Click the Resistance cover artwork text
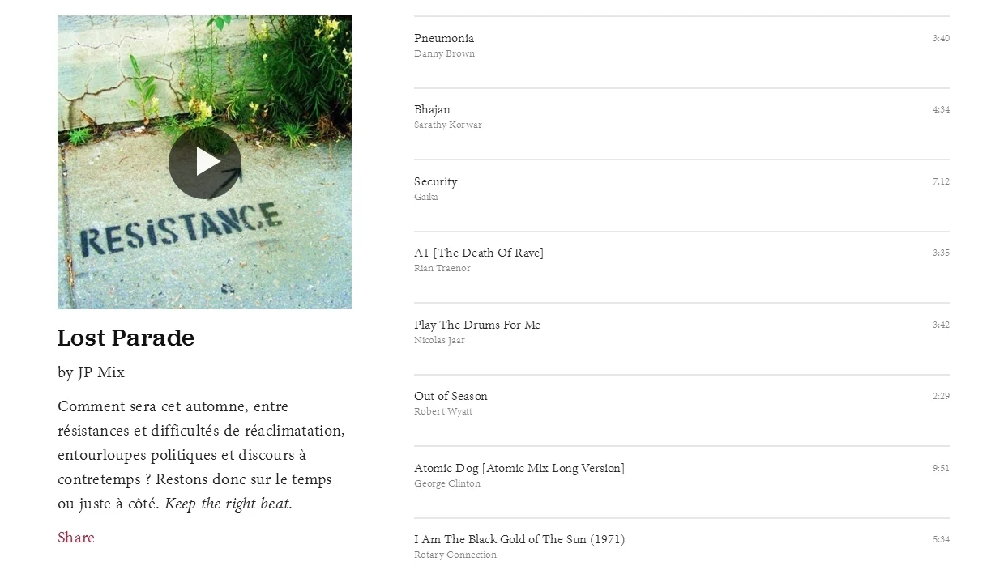1008x570 pixels. pos(181,229)
